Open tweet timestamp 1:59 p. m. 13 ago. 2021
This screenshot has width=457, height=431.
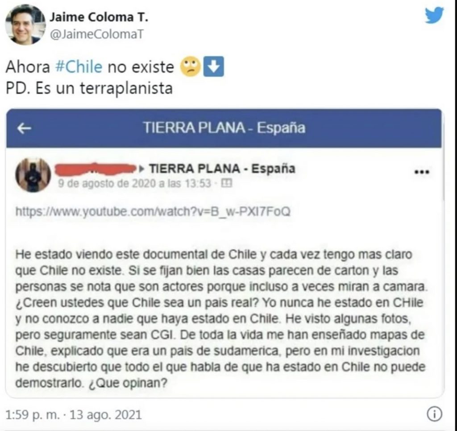[74, 414]
